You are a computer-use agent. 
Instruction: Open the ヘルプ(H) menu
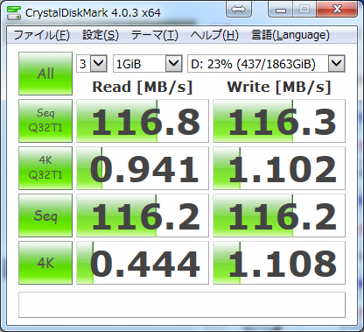pyautogui.click(x=214, y=35)
